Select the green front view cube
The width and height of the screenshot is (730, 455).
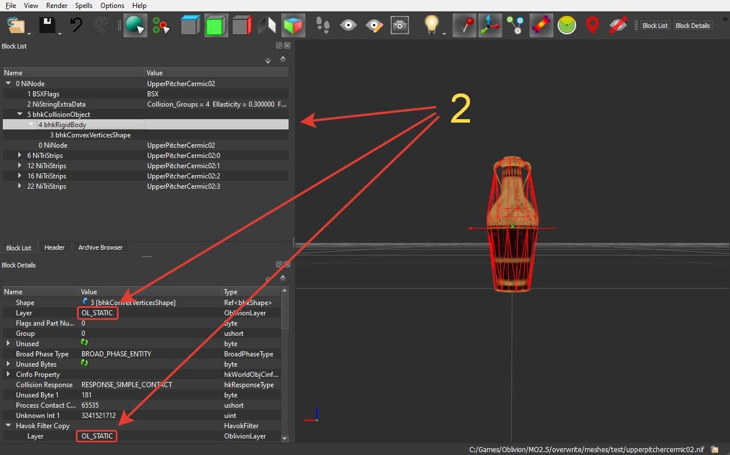[216, 25]
